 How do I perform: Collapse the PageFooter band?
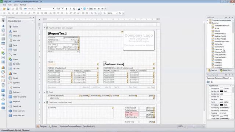pyautogui.click(x=44, y=102)
